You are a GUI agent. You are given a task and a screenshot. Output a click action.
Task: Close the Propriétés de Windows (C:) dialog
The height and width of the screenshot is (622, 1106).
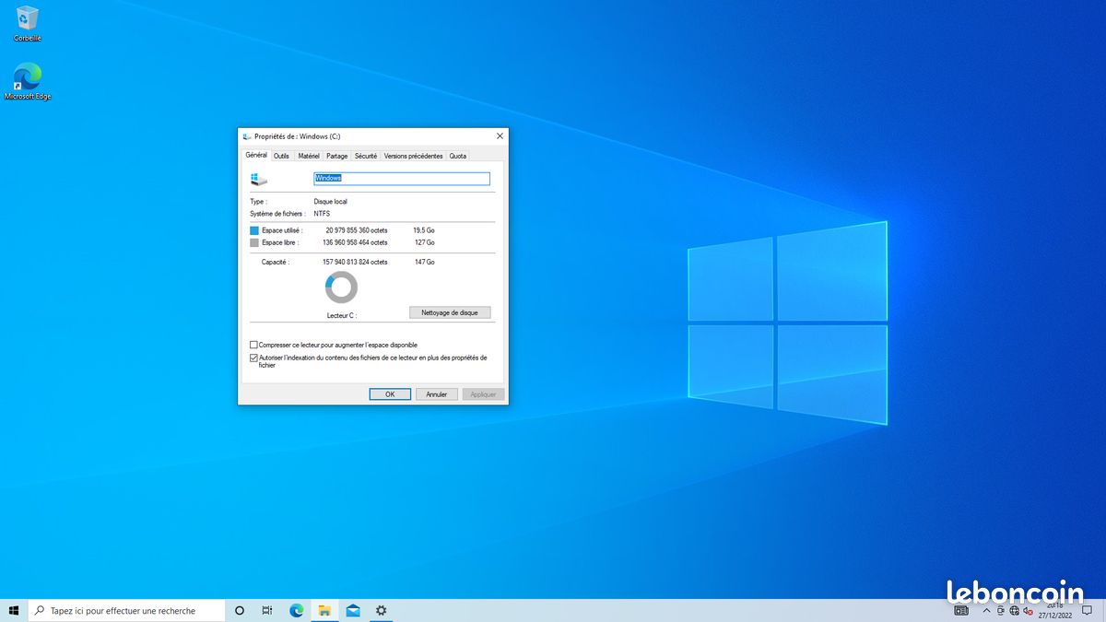point(499,136)
